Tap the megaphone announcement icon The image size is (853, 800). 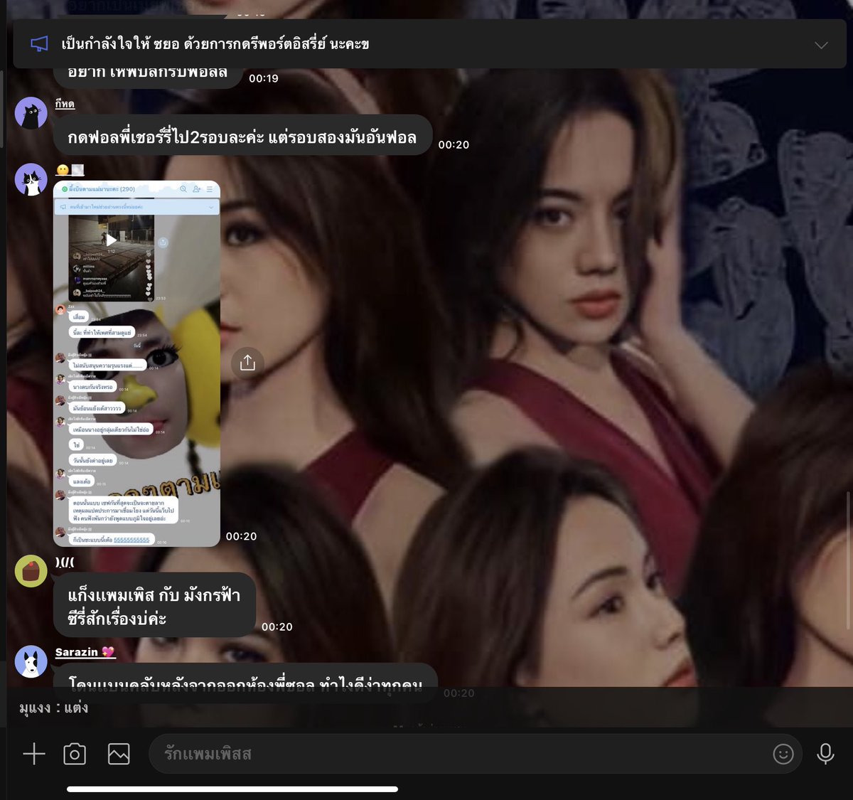(39, 44)
